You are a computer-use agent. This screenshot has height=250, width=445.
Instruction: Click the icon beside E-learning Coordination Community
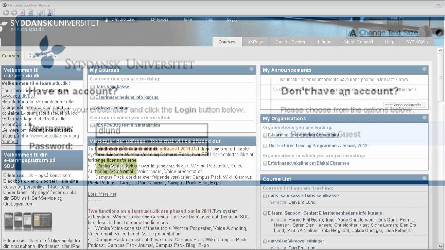pos(265,135)
